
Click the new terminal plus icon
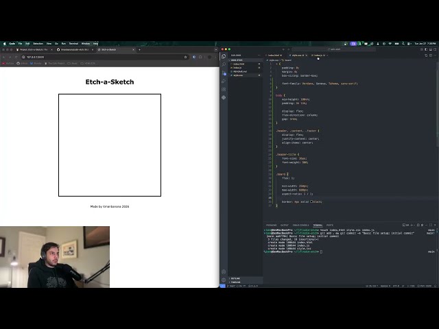coord(412,225)
